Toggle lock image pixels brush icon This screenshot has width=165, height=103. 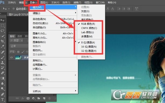(x=23, y=52)
